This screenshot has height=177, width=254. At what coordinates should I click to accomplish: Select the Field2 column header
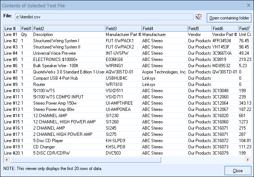[x=68, y=28]
